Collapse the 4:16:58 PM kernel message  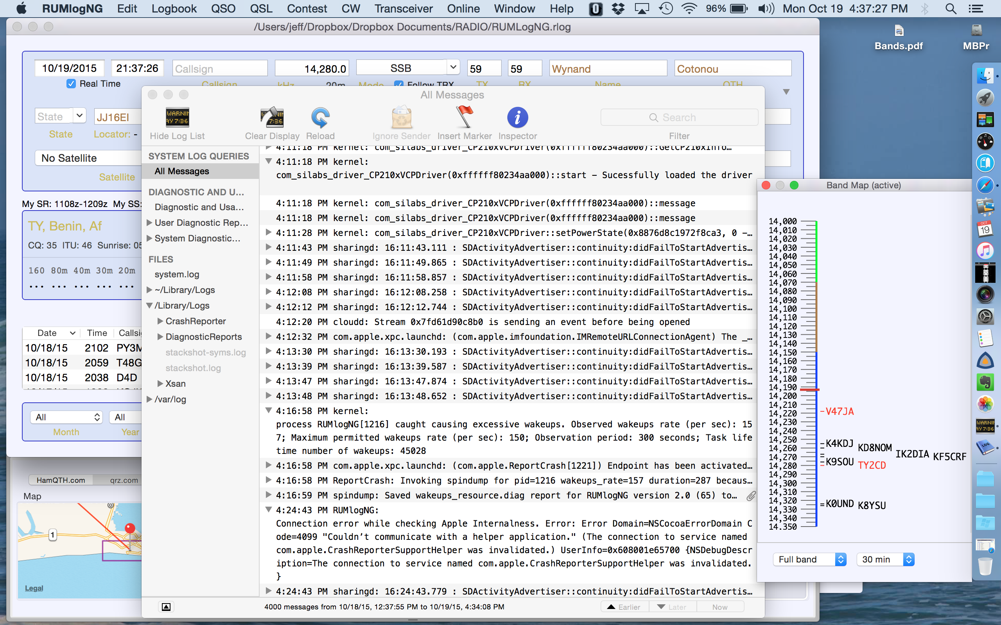coord(269,411)
